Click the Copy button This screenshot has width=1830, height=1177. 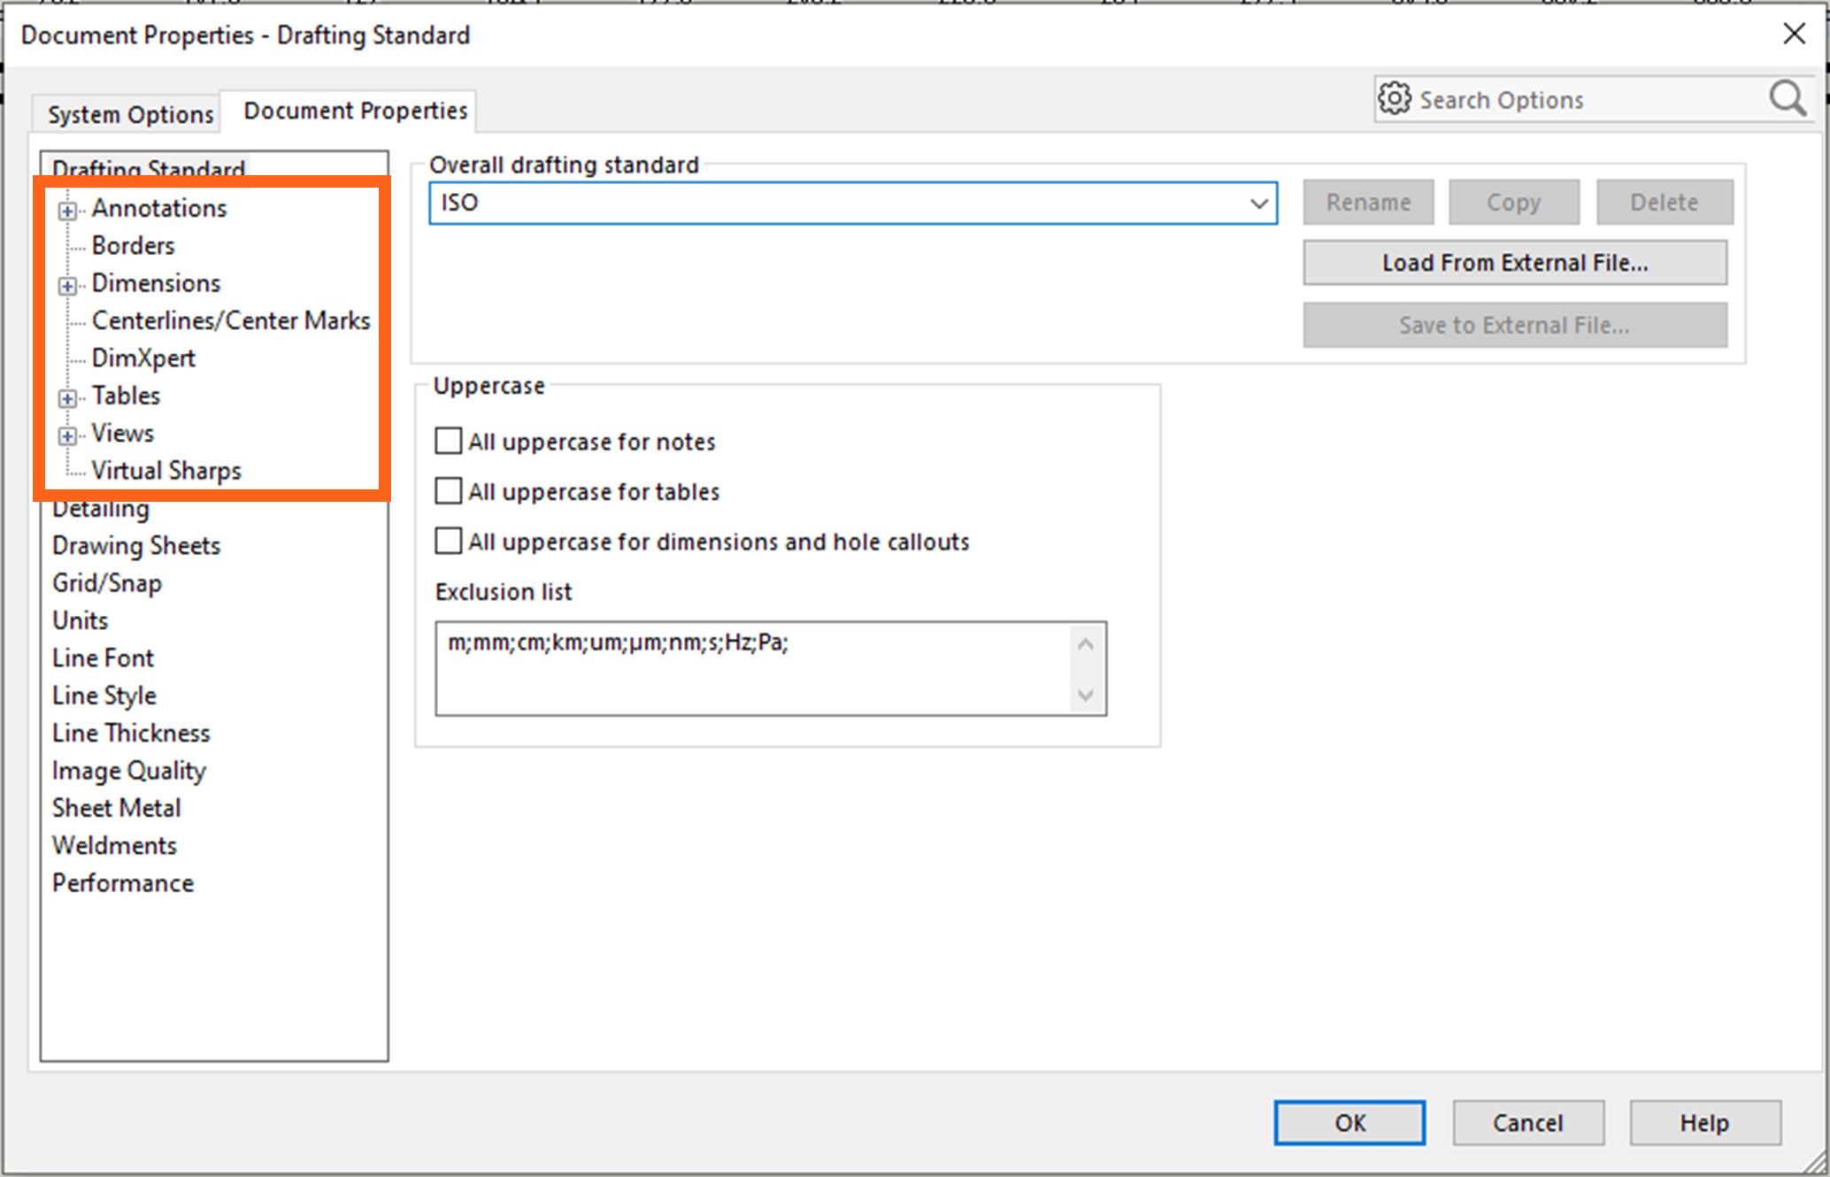click(x=1513, y=202)
